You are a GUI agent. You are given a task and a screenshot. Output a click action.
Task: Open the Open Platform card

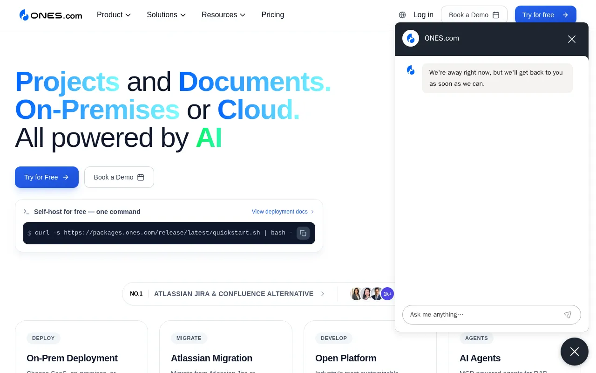pyautogui.click(x=370, y=346)
